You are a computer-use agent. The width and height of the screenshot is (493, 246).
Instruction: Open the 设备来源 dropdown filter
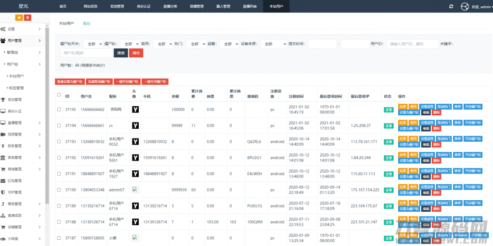pyautogui.click(x=273, y=44)
